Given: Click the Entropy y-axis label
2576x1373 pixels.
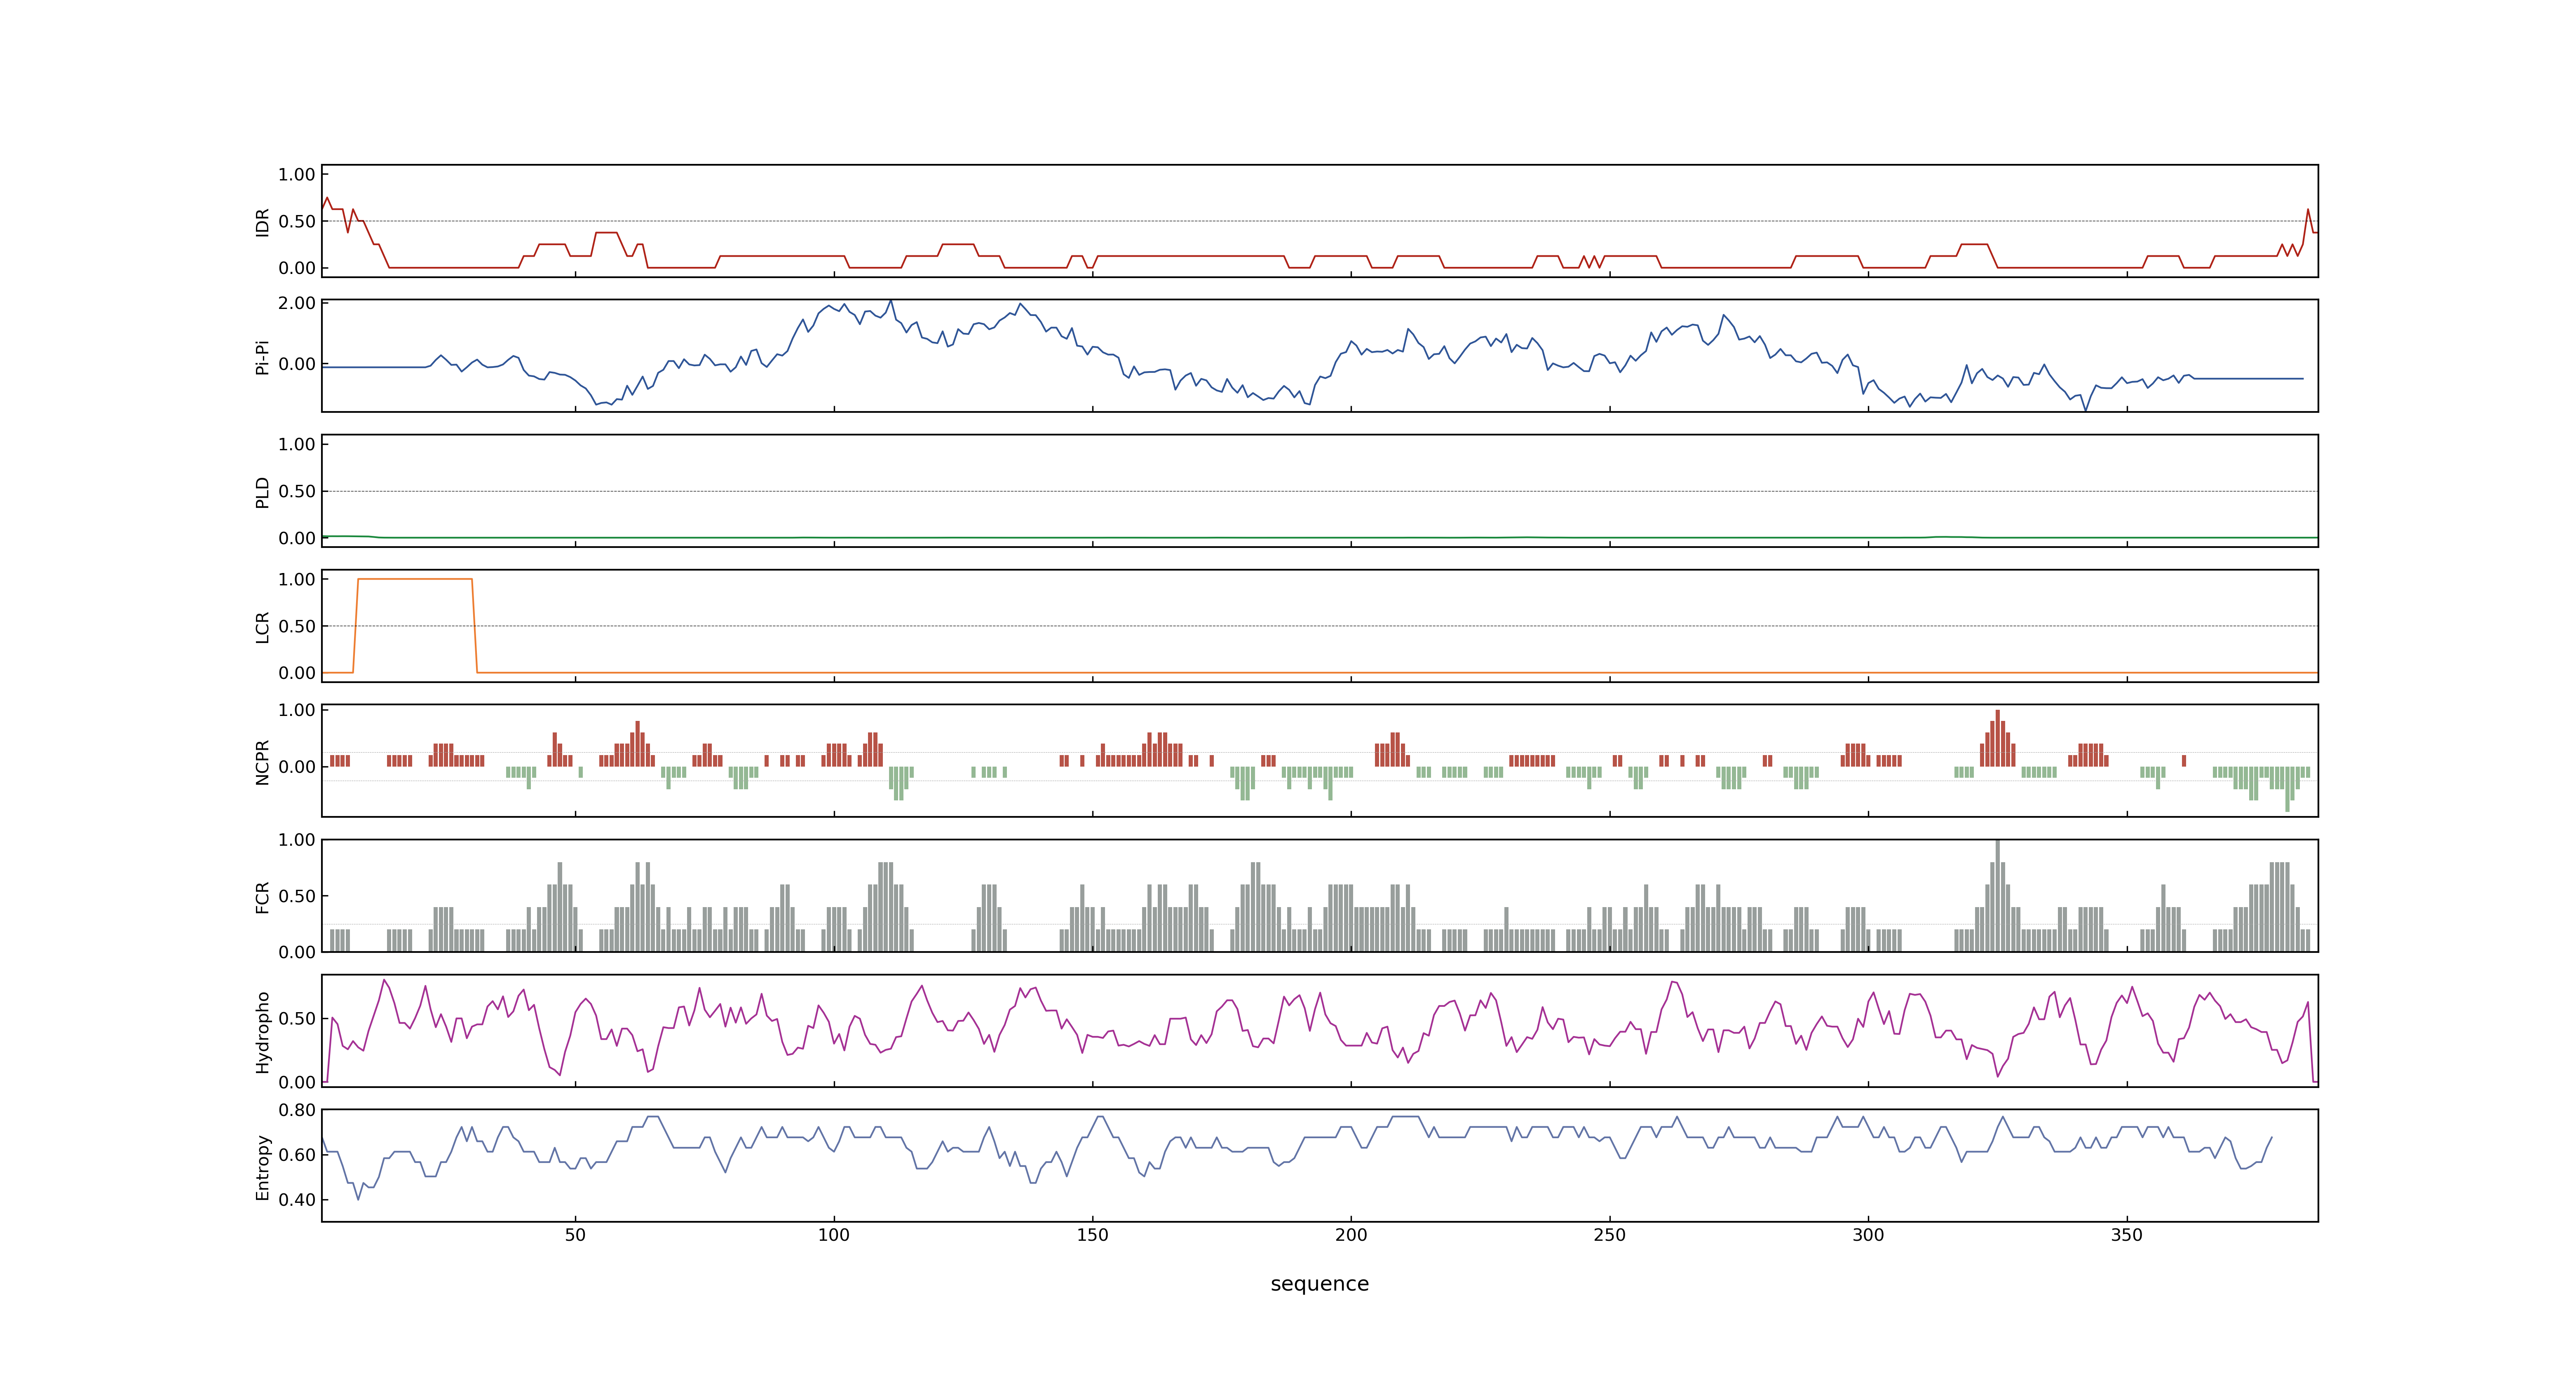Looking at the screenshot, I should 263,1166.
